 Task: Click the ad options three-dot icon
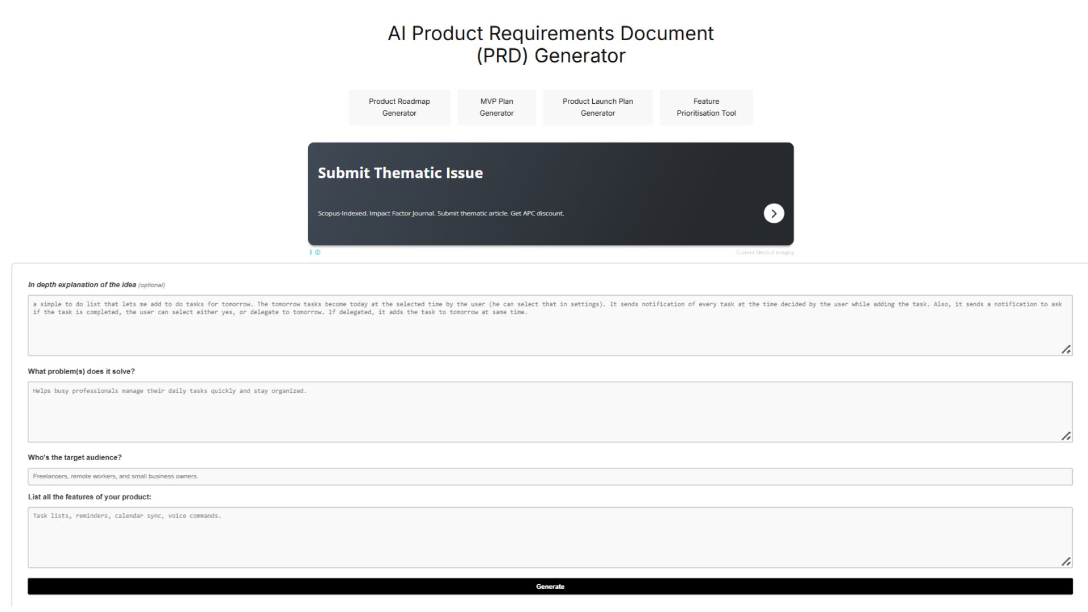311,253
